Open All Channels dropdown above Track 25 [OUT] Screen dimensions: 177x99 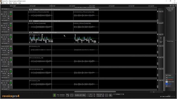5,32
